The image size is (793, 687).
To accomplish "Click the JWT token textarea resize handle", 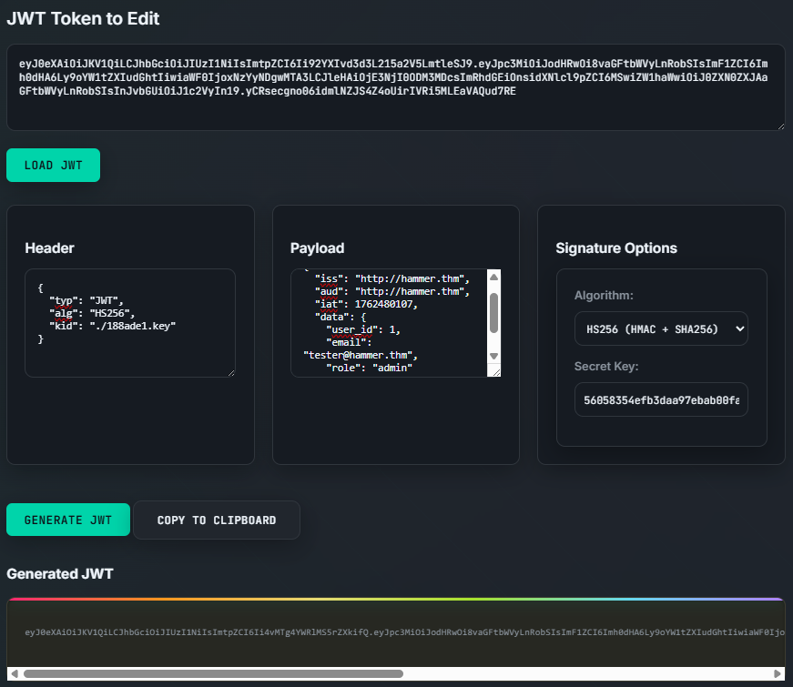I will pos(779,125).
